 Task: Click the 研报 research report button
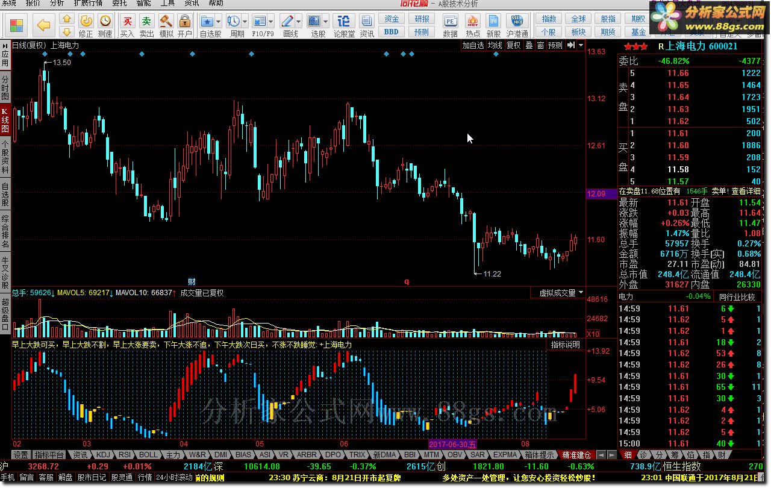coord(422,19)
